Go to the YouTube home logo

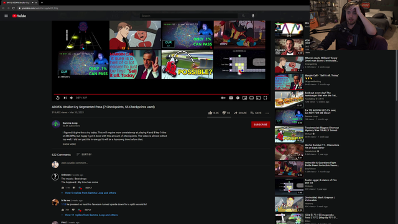(x=19, y=16)
